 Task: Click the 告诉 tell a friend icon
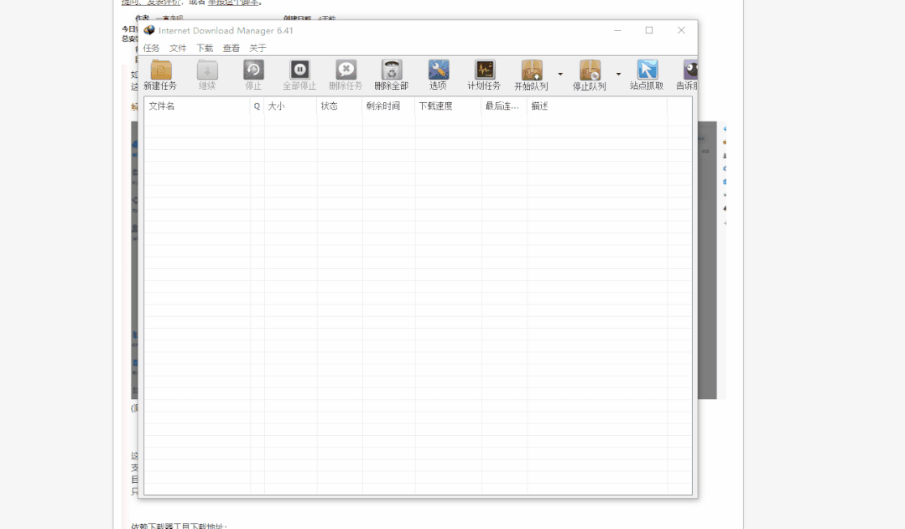(690, 70)
